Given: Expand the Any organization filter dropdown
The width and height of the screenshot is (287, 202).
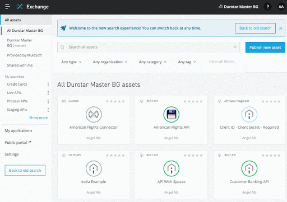Looking at the screenshot, I should coord(110,62).
